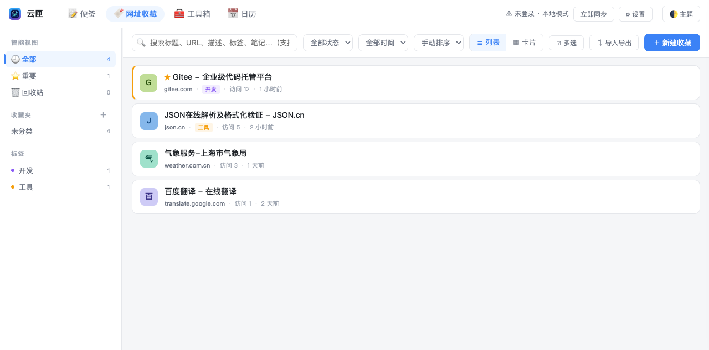Filter by the 工具 tag in sidebar
Viewport: 709px width, 350px height.
[60, 187]
